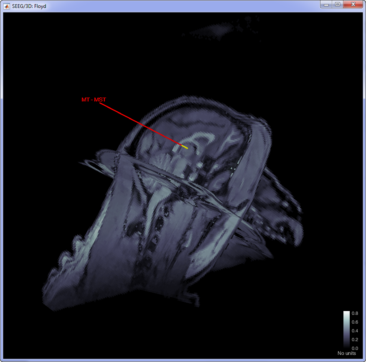Minimize the SEEG/3D figure window
This screenshot has height=362, width=366.
326,4
